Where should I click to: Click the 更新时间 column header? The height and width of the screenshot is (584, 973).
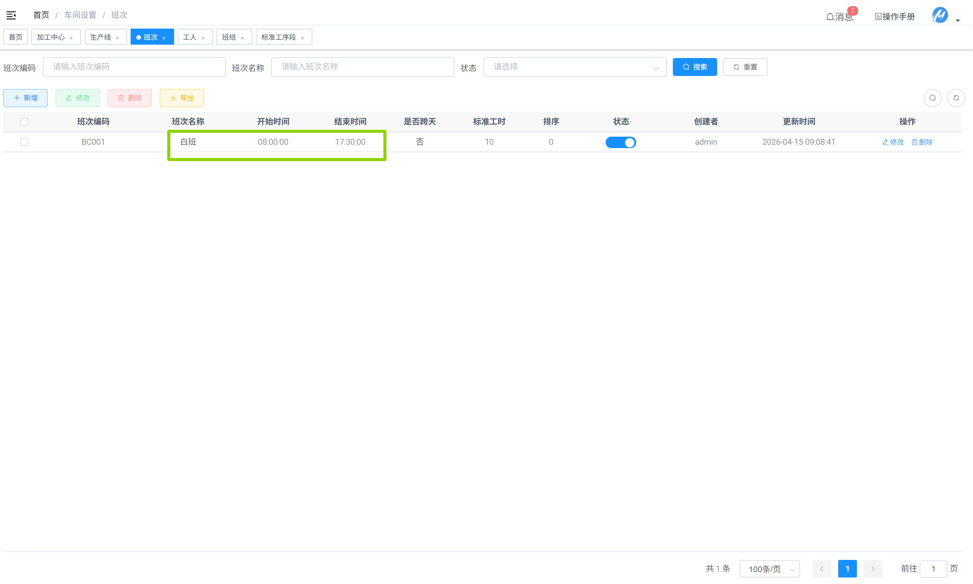[x=799, y=122]
